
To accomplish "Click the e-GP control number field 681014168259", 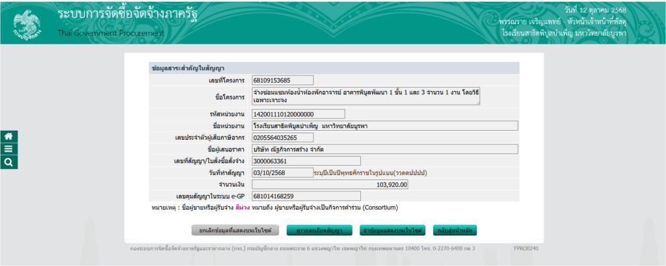I will point(305,196).
